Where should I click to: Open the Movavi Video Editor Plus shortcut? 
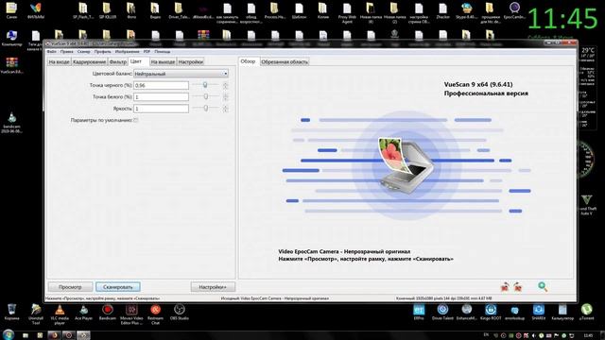pos(131,314)
